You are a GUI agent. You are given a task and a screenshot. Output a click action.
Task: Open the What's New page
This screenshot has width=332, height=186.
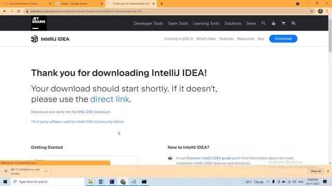(x=206, y=39)
